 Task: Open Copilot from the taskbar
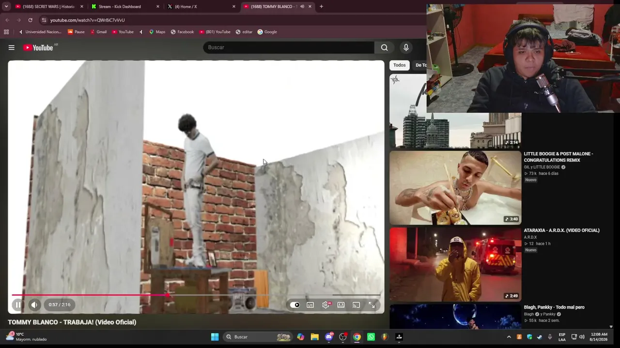coord(301,337)
